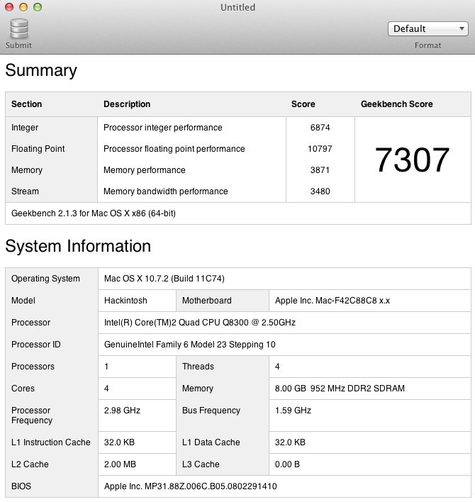Click the BIOS version string

click(x=191, y=486)
